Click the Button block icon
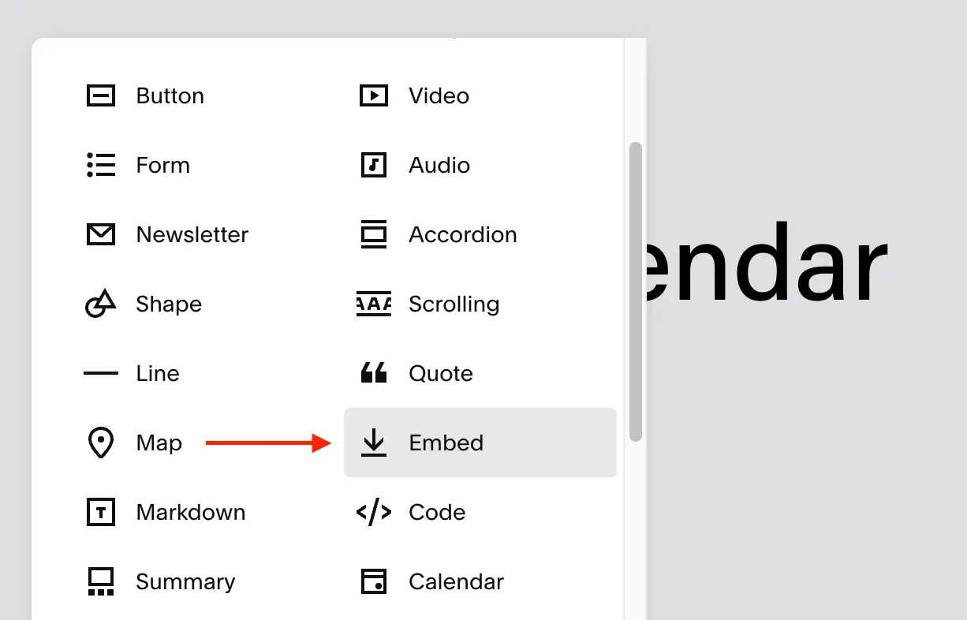The width and height of the screenshot is (967, 620). [x=100, y=96]
